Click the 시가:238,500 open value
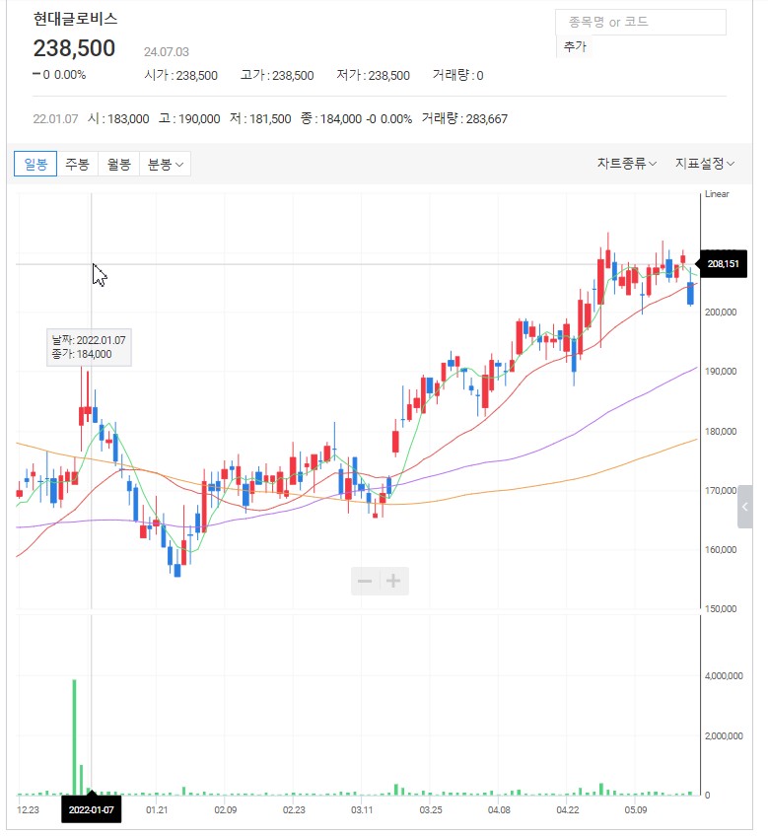 (x=180, y=75)
